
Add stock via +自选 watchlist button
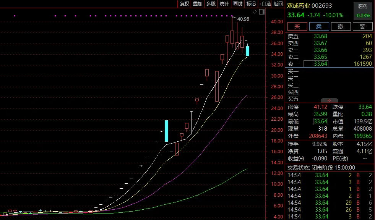pos(265,4)
